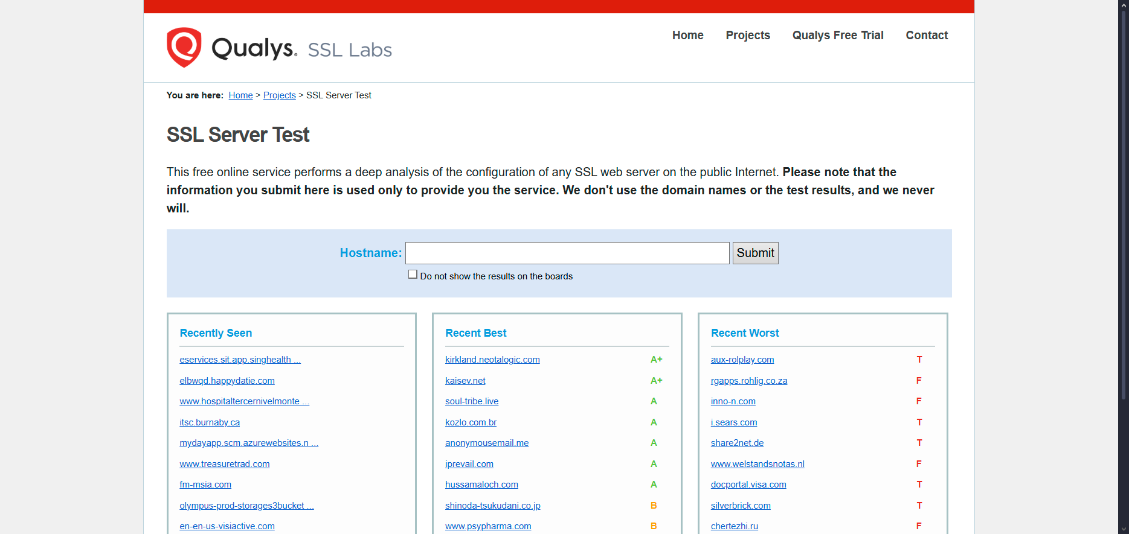The width and height of the screenshot is (1129, 534).
Task: Open www.psypharma.com link
Action: point(488,526)
